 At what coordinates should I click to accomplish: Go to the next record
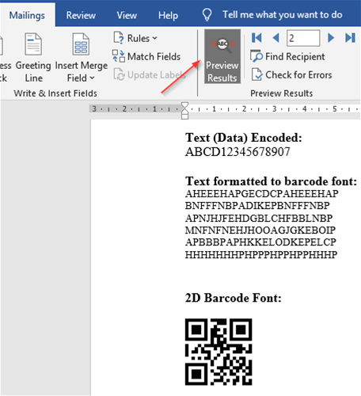pyautogui.click(x=331, y=38)
